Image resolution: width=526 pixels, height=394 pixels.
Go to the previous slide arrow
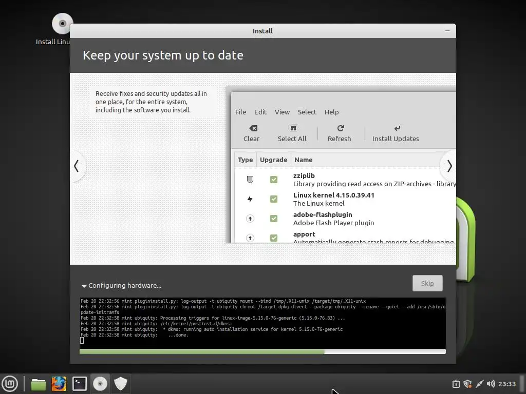(x=77, y=166)
